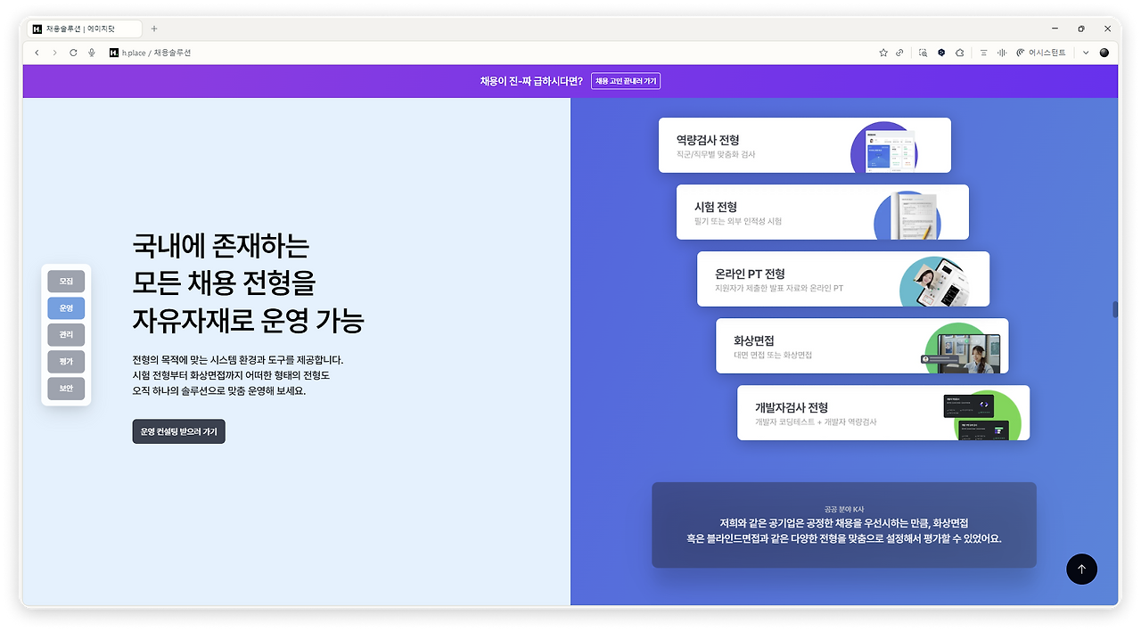Bookmark the page with the star icon
Screen dimensions: 1141x631
click(884, 52)
